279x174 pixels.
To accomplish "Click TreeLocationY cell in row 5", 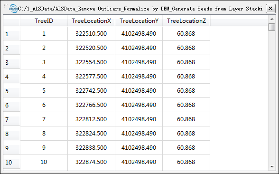I will click(139, 90).
